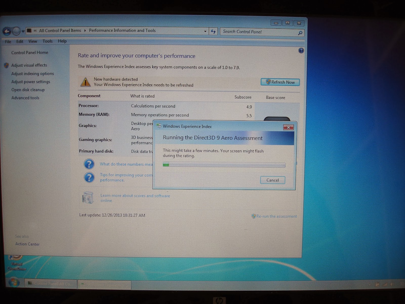Screen dimensions: 405x304
Task: Click the Virtual CloneDrive desktop icon
Action: (x=16, y=262)
